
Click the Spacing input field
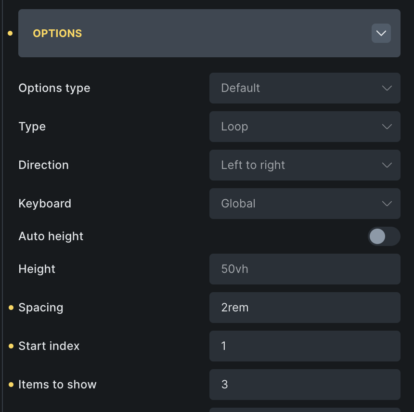coord(304,308)
